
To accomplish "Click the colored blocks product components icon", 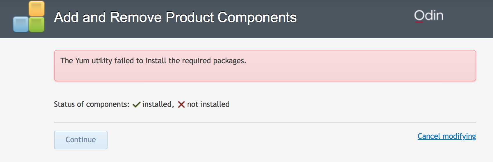I will pos(29,17).
